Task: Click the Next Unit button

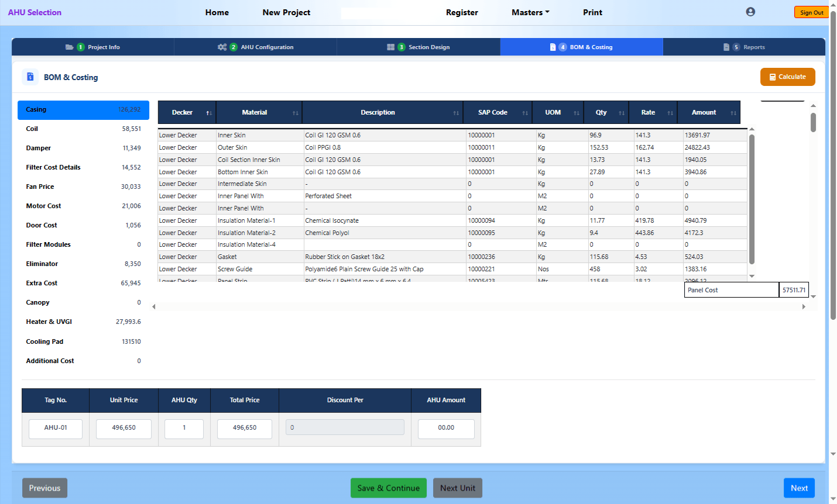Action: click(x=458, y=488)
